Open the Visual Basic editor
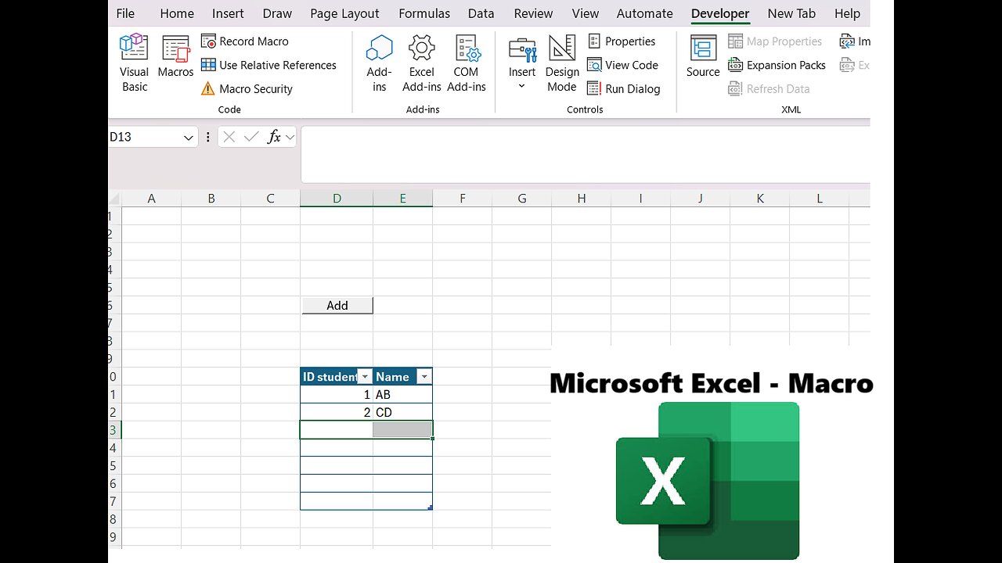1002x563 pixels. tap(134, 63)
